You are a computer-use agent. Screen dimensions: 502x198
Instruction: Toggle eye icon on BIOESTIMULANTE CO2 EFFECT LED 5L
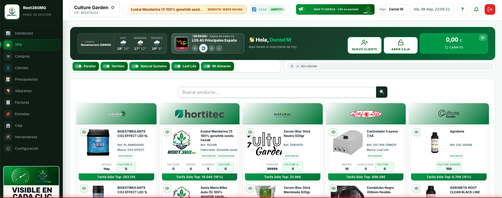click(84, 132)
